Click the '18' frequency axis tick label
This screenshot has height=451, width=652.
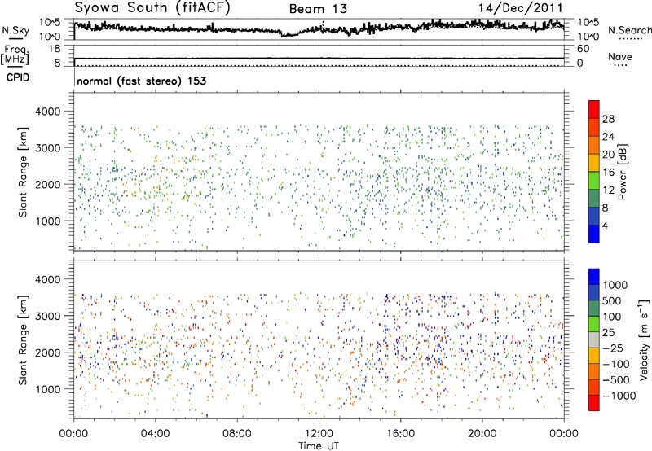coord(55,49)
